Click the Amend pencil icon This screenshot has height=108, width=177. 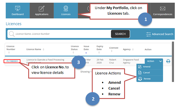[140, 67]
